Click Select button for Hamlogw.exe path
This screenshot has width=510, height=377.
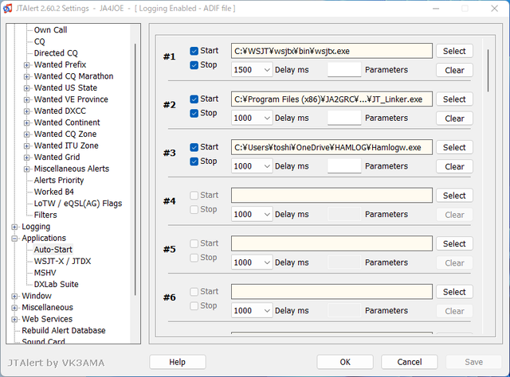coord(454,147)
